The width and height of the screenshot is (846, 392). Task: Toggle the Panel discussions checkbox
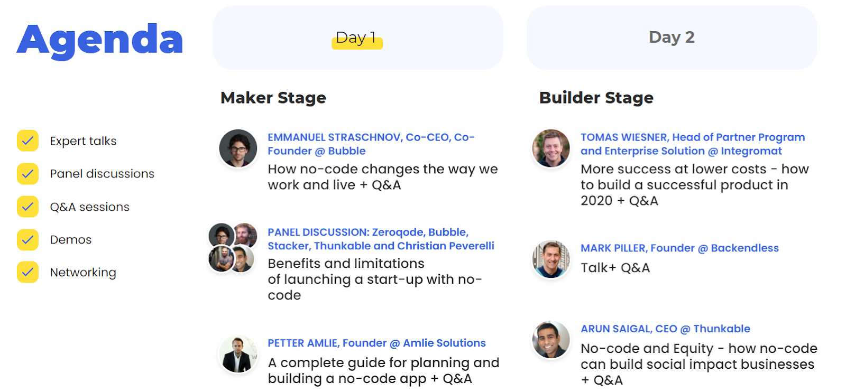point(27,173)
